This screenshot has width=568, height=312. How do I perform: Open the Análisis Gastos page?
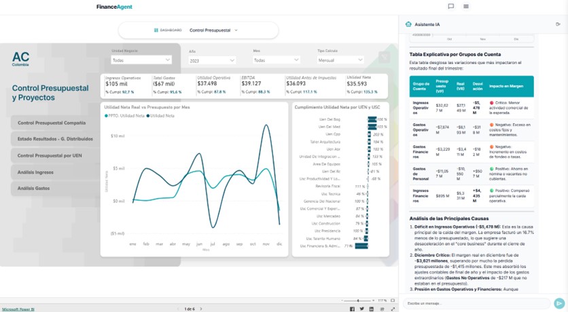click(x=33, y=188)
